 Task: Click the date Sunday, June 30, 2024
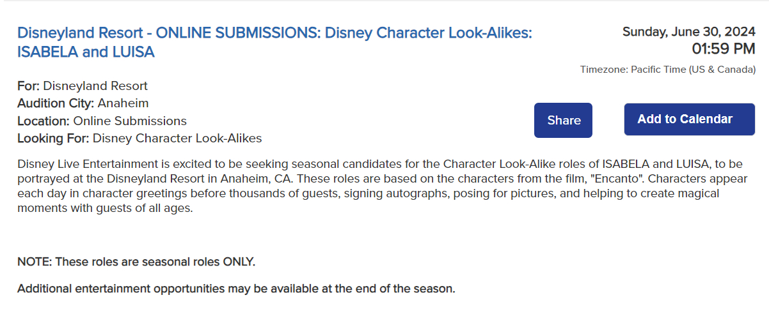pos(688,32)
